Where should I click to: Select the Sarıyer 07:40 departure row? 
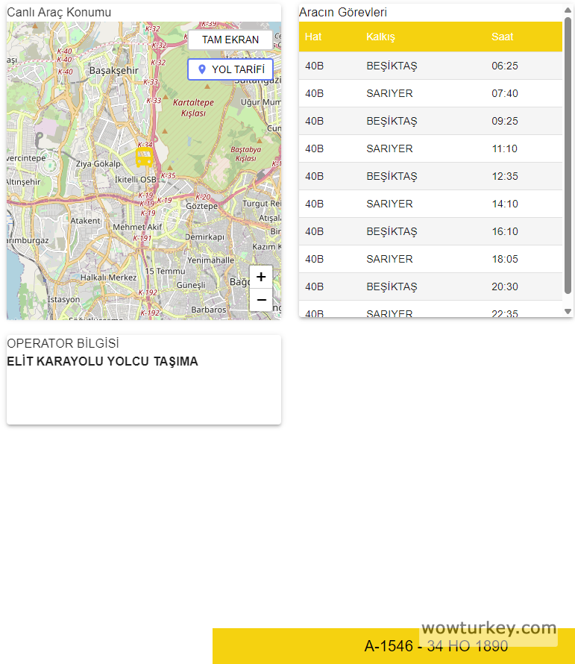(x=430, y=93)
